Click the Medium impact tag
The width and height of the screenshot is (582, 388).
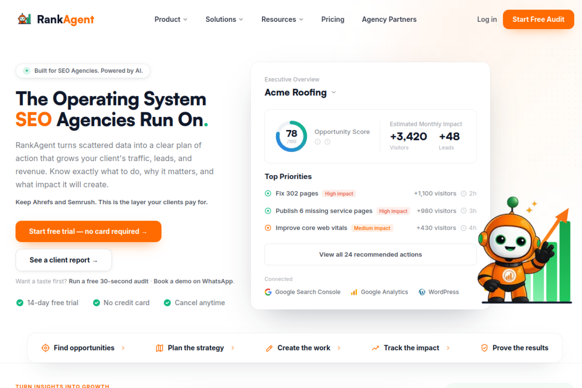click(x=372, y=228)
